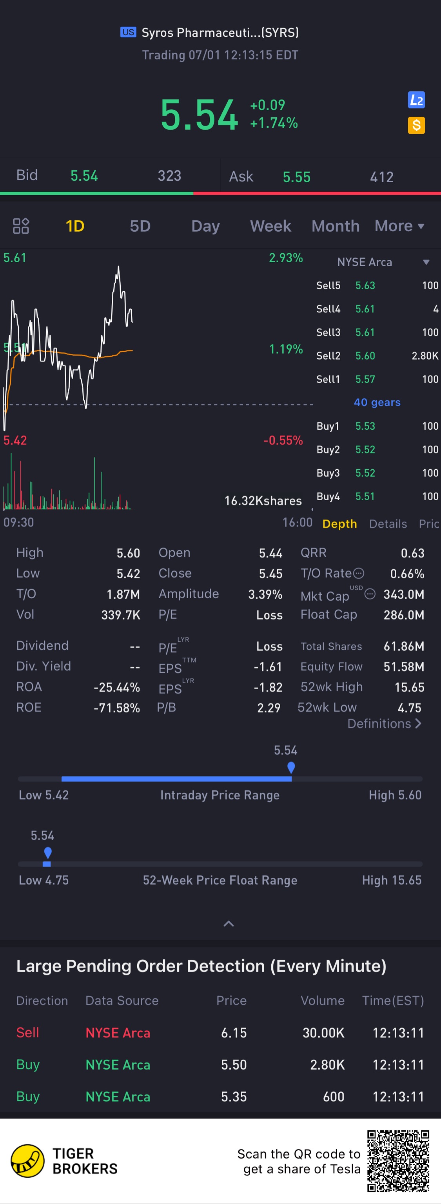Select the Depth tab
441x1204 pixels.
(x=339, y=524)
